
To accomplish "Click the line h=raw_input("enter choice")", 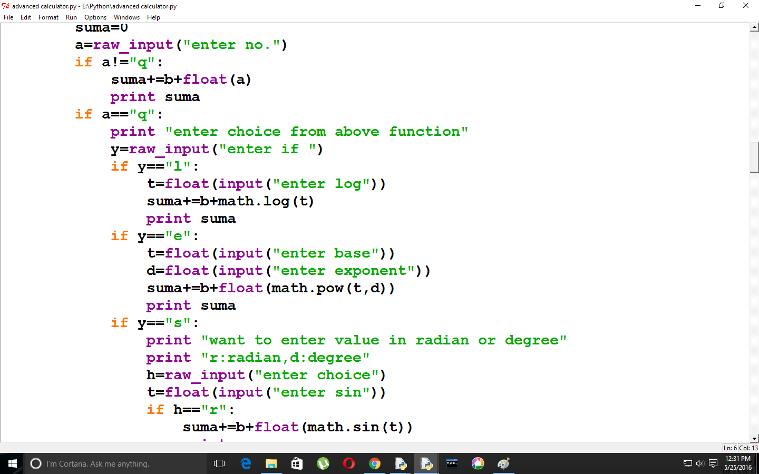I will 267,375.
